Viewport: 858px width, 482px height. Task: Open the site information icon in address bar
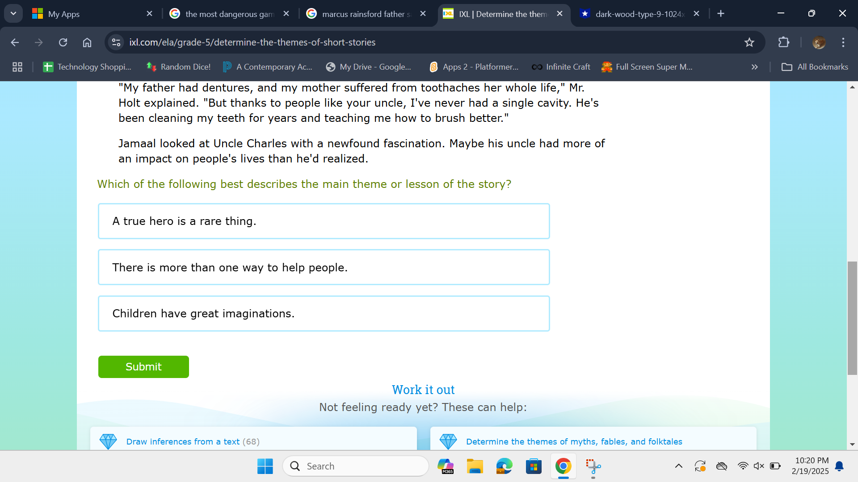(116, 42)
